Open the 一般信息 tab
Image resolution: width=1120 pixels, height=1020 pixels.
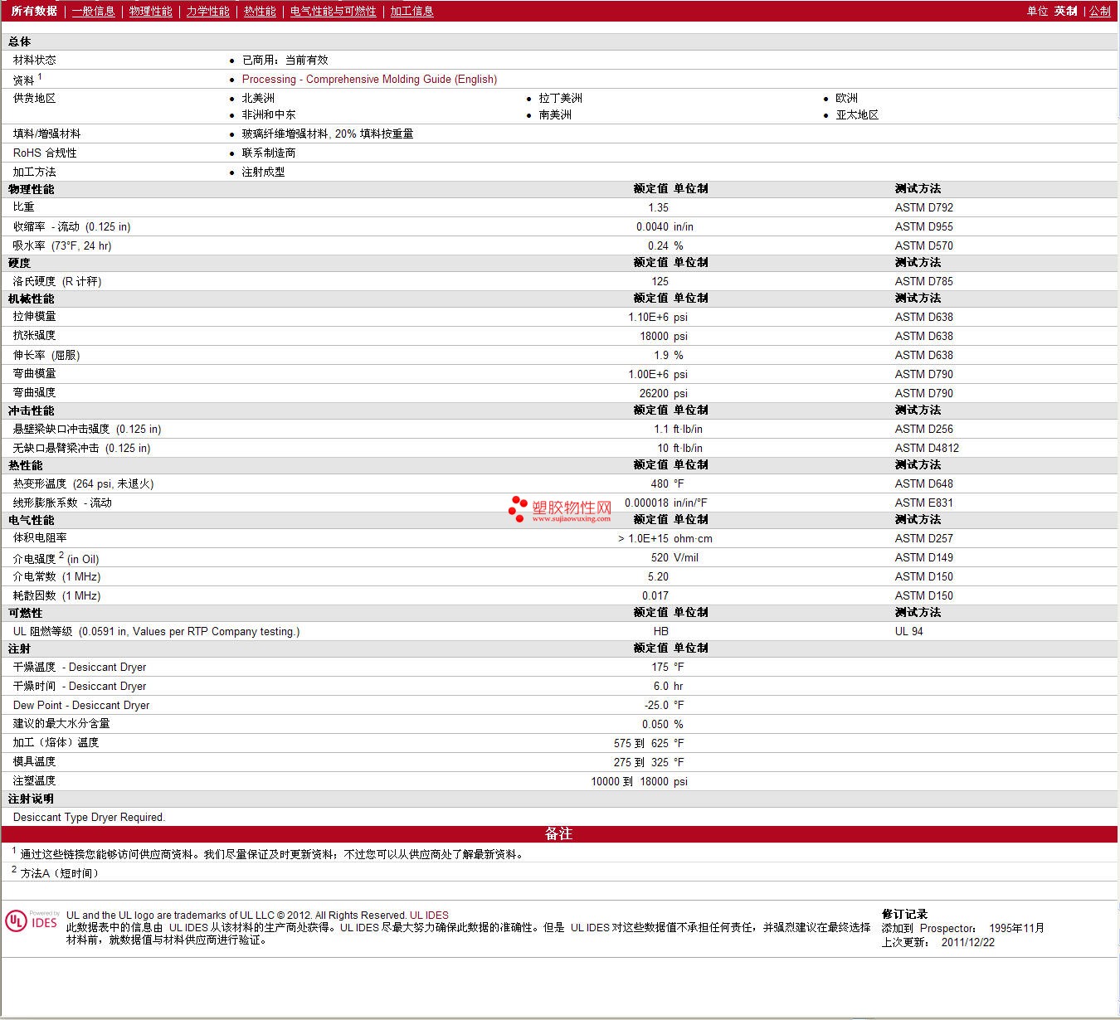[94, 11]
